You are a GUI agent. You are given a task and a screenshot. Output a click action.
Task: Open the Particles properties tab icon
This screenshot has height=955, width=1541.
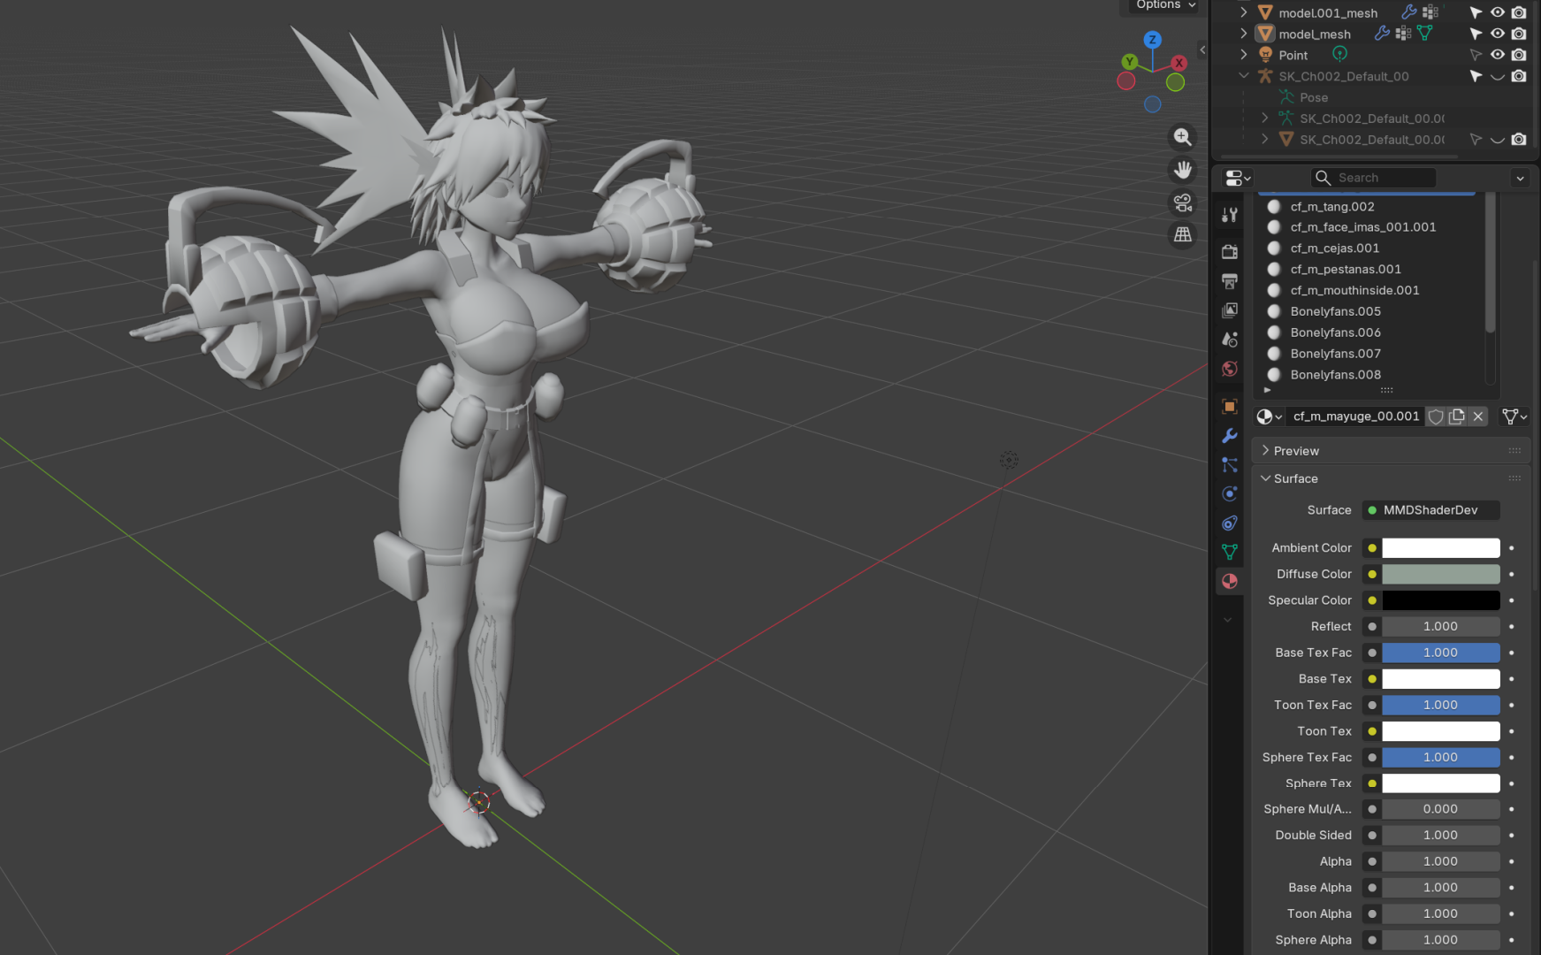1230,465
